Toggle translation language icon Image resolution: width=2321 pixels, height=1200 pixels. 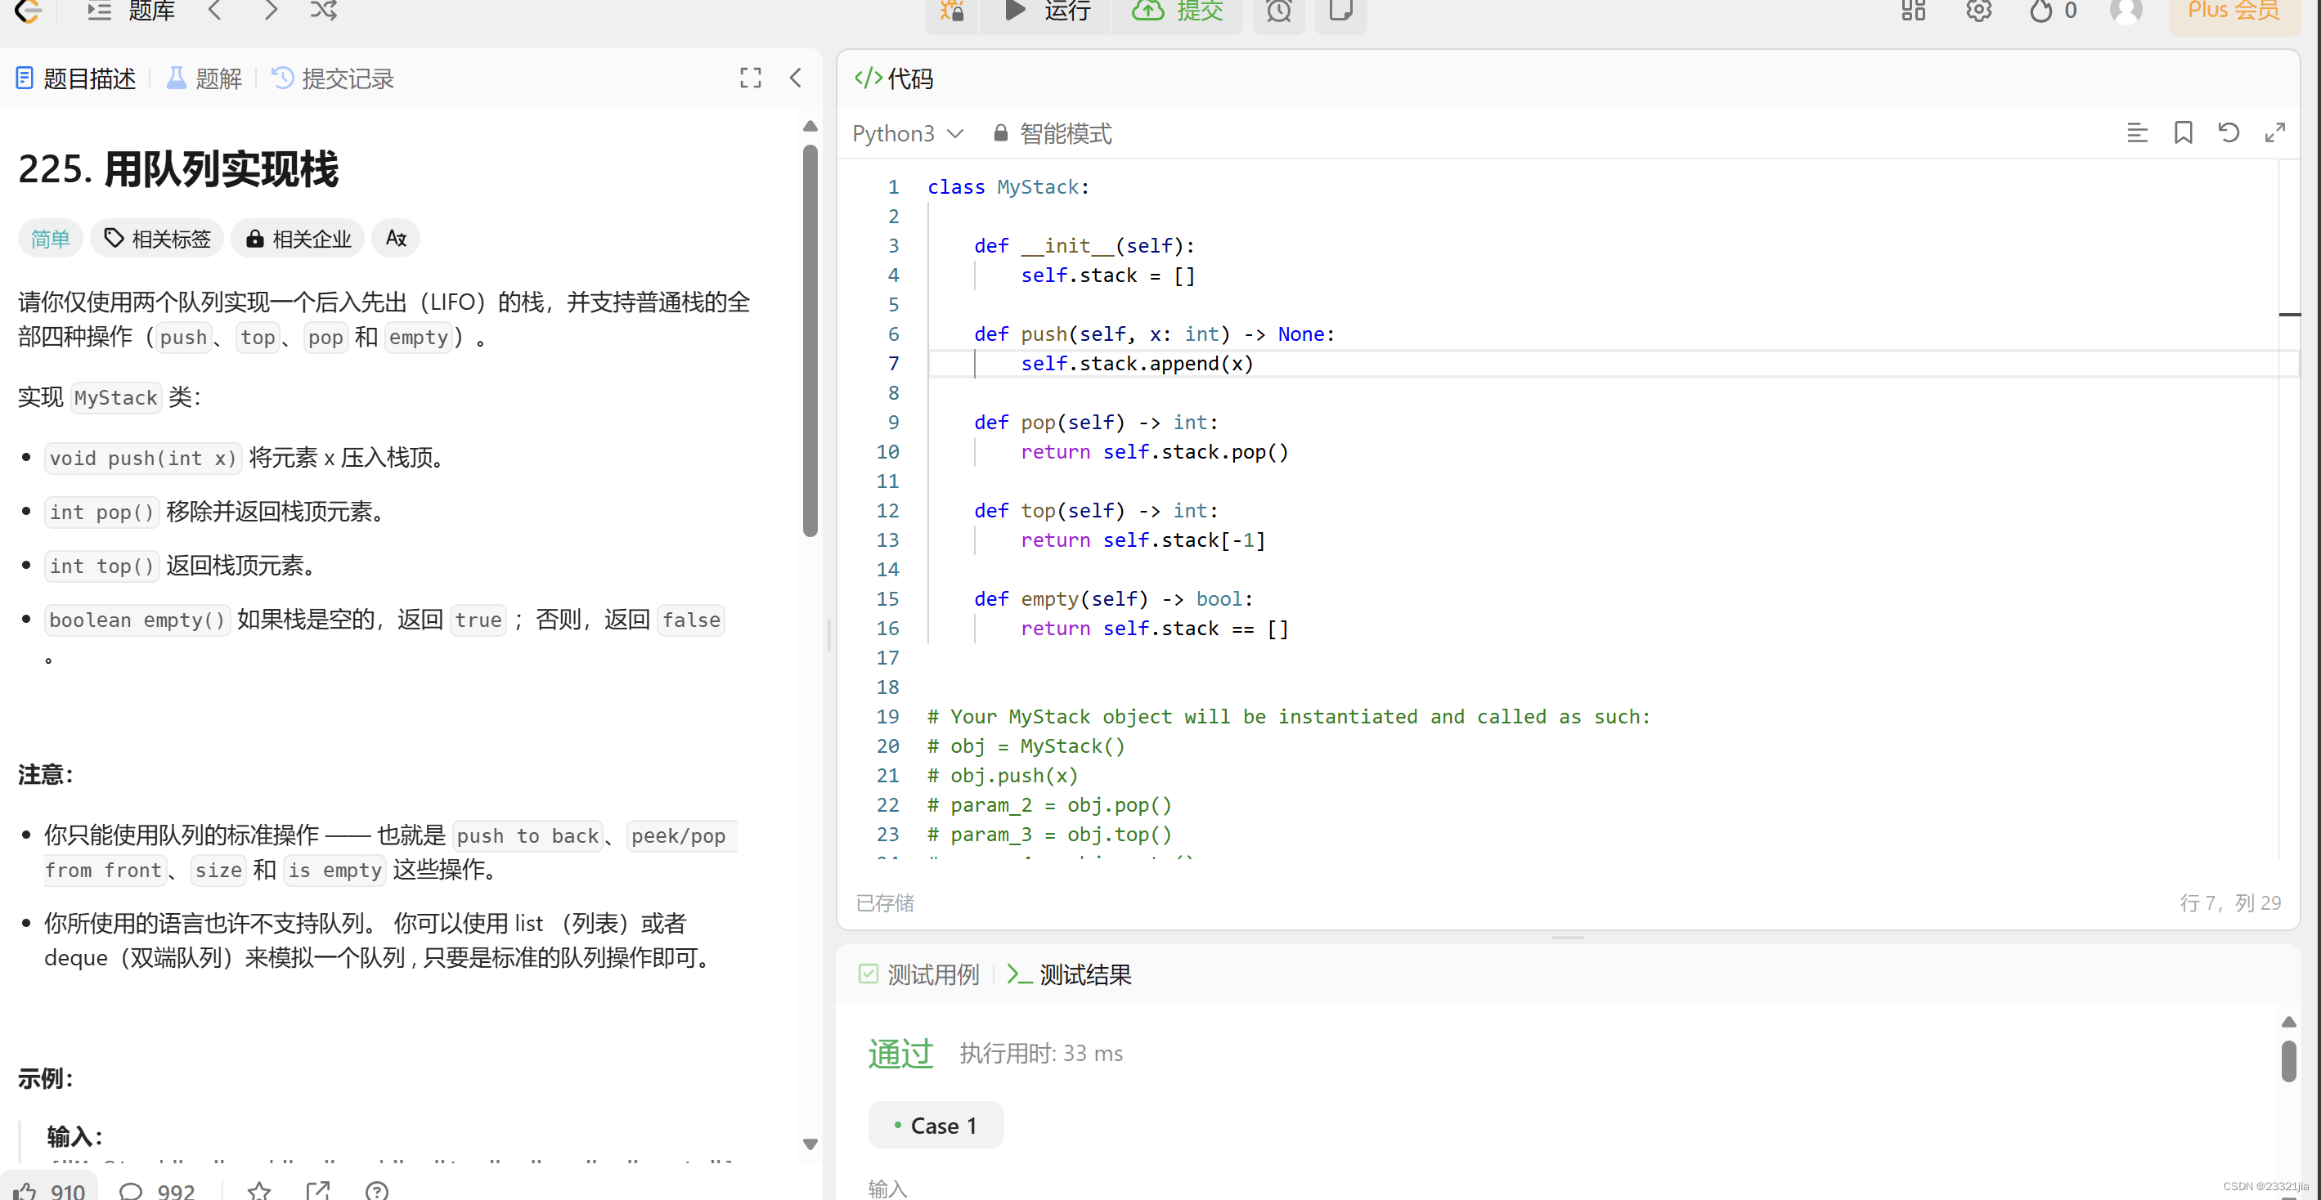pos(397,239)
